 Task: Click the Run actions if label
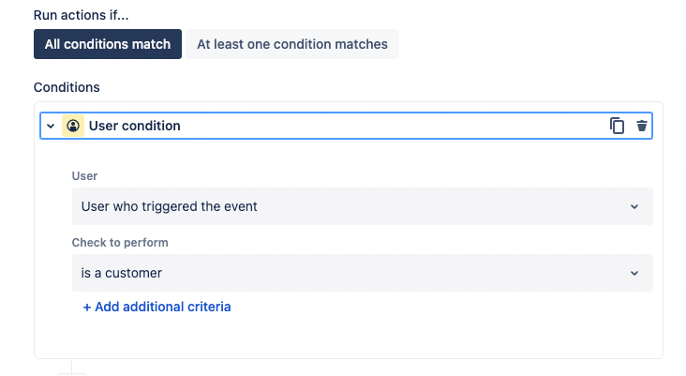click(81, 15)
